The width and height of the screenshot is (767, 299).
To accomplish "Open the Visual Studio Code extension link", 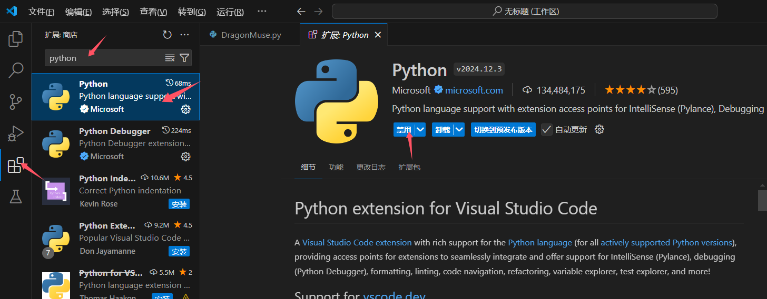I will pyautogui.click(x=357, y=243).
